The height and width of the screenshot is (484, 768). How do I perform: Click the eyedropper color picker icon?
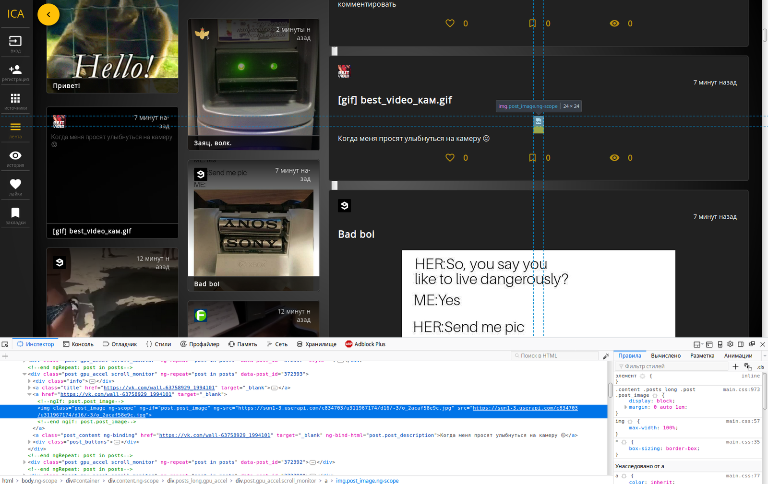tap(606, 356)
